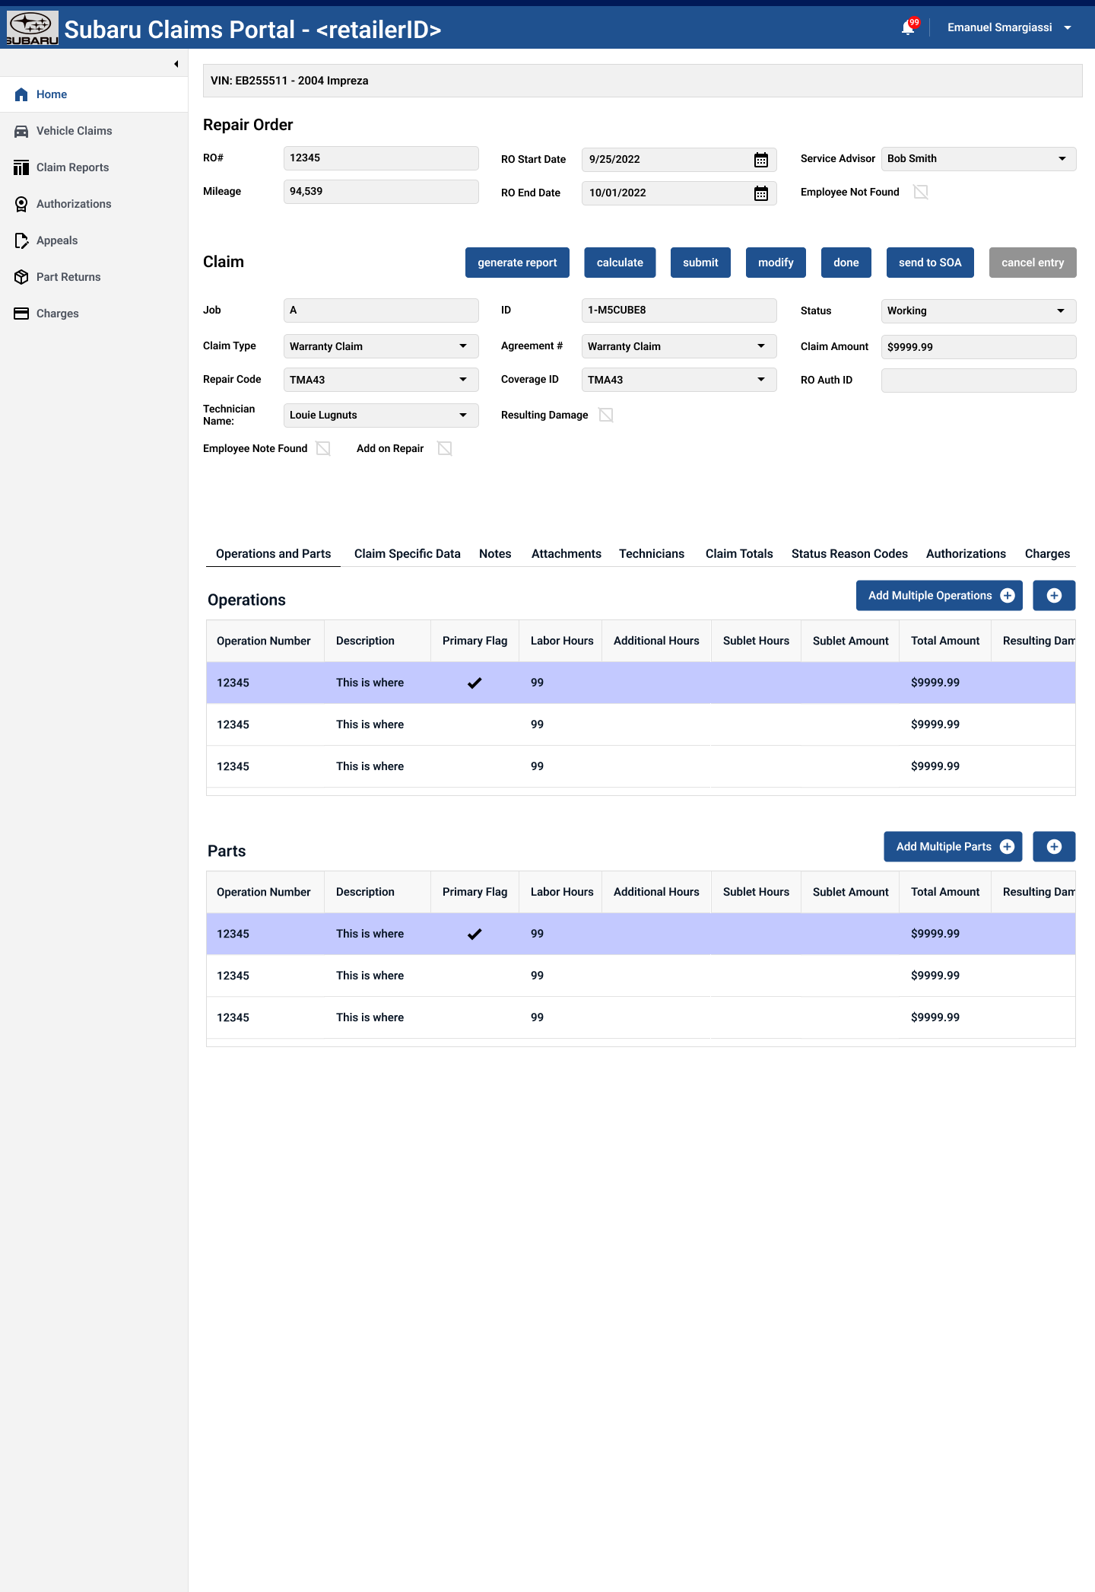Expand the Service Advisor dropdown
The image size is (1095, 1592).
pos(978,159)
